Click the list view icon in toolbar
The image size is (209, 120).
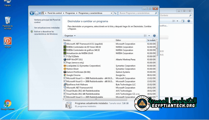(145, 36)
